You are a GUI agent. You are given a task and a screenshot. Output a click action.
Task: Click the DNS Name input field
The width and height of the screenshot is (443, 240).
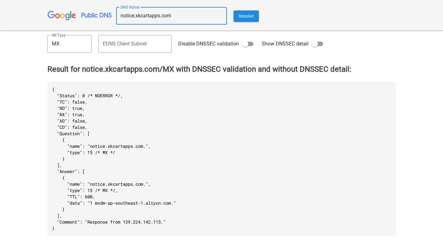(172, 16)
